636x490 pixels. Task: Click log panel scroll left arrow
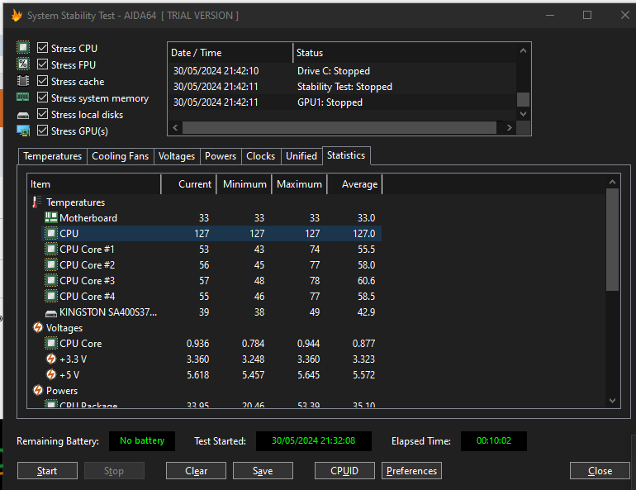tap(175, 128)
